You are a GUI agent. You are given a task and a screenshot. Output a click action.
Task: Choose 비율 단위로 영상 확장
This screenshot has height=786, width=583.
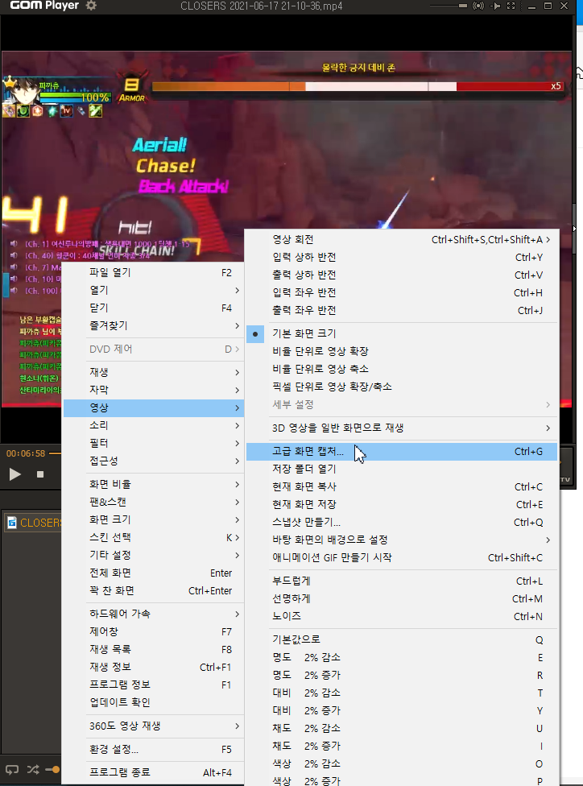tap(402, 351)
